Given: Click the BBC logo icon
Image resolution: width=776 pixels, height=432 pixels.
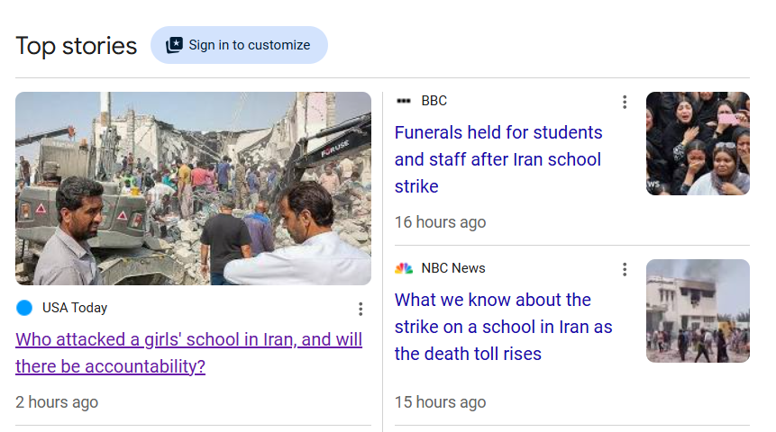Looking at the screenshot, I should point(404,101).
